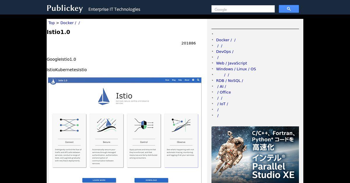This screenshot has height=183, width=350.
Task: Click Help in the Istio screenshot navbar
Action: (x=180, y=80)
